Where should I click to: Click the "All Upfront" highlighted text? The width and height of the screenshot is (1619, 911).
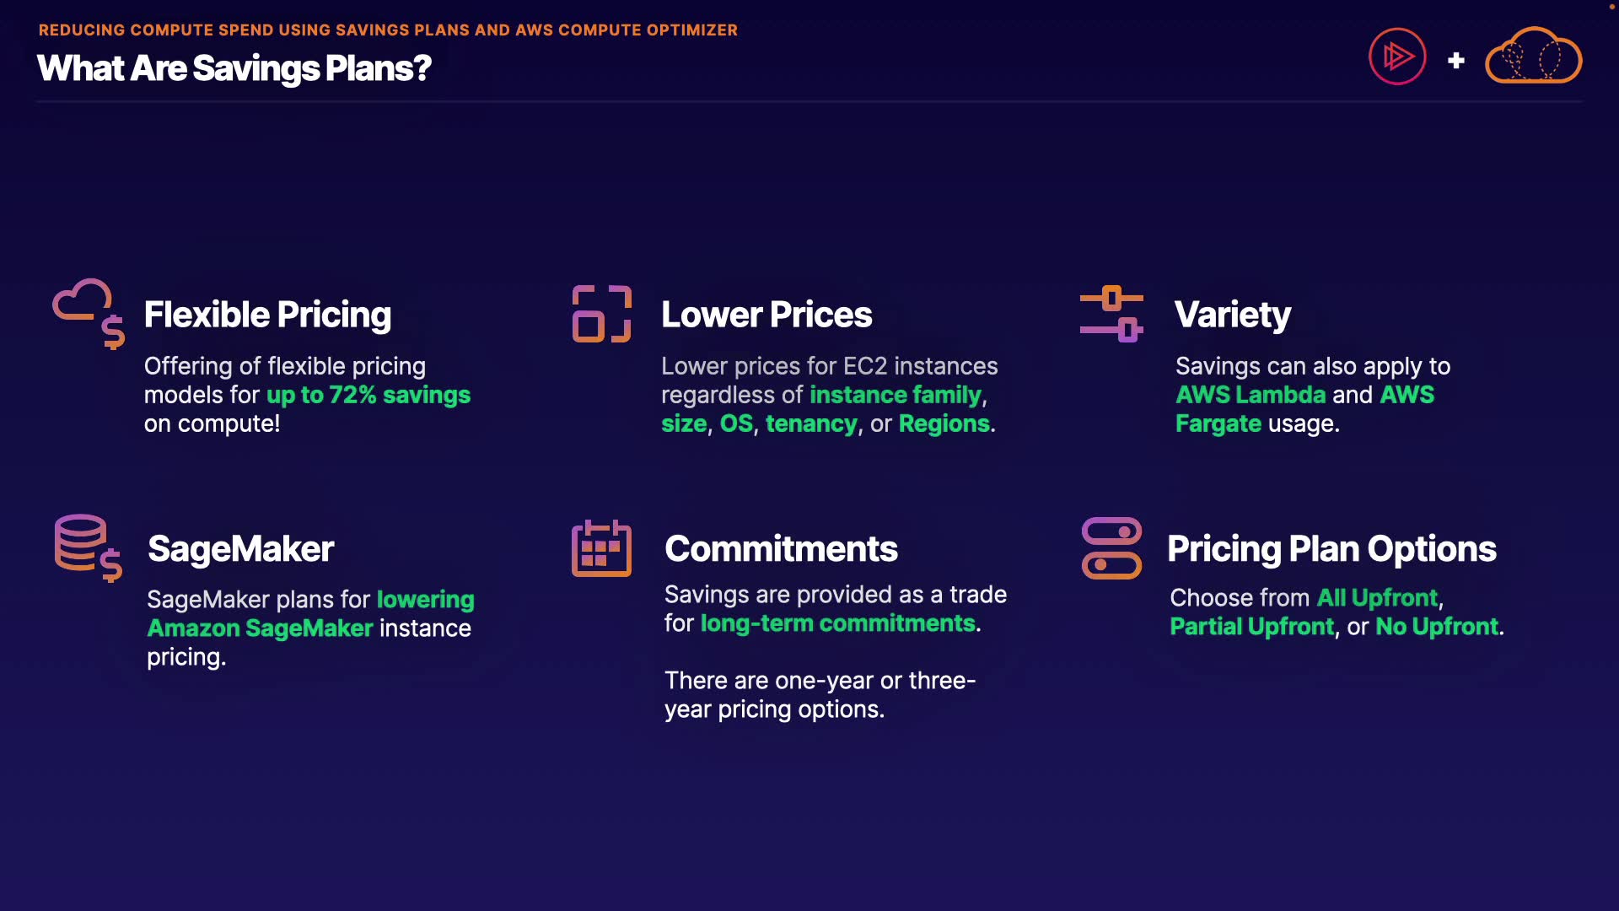[x=1377, y=598]
